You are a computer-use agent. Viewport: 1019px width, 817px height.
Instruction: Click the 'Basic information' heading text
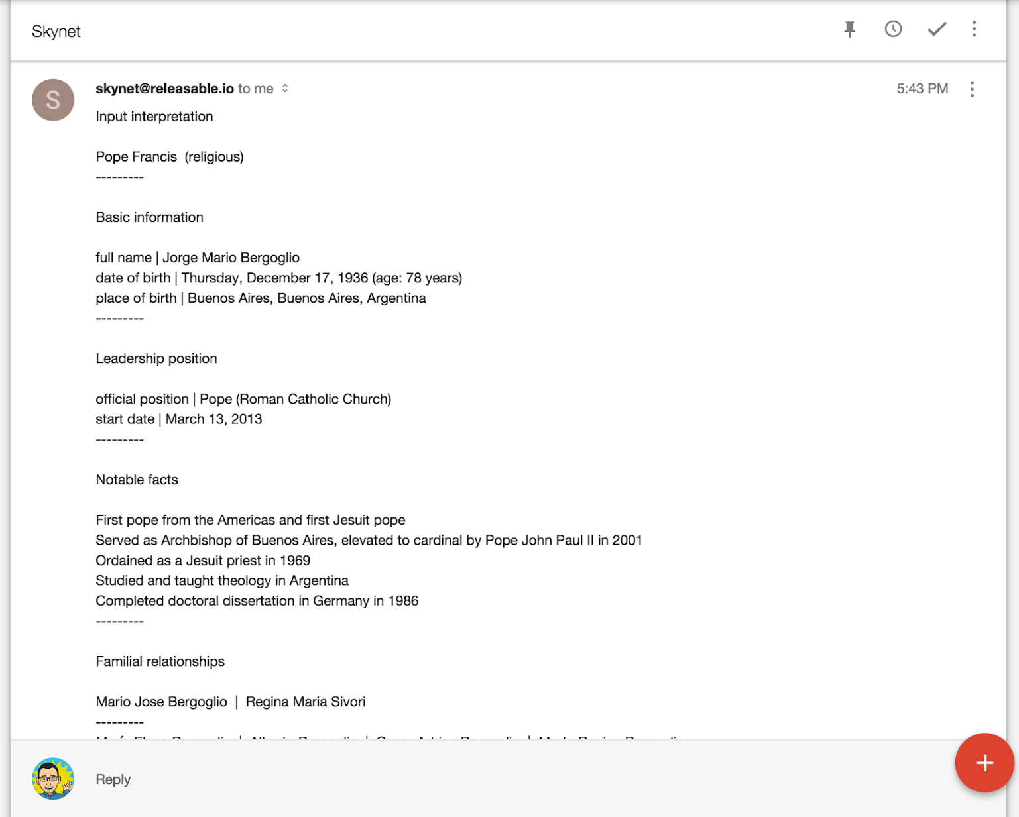149,217
